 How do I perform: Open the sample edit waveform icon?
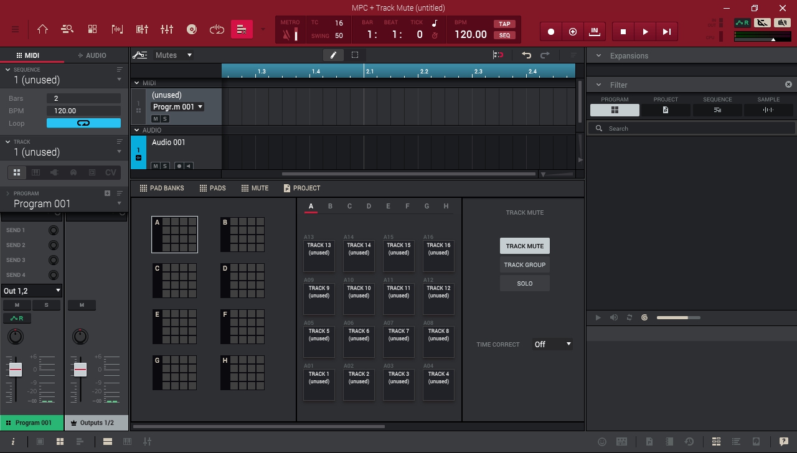pyautogui.click(x=117, y=29)
